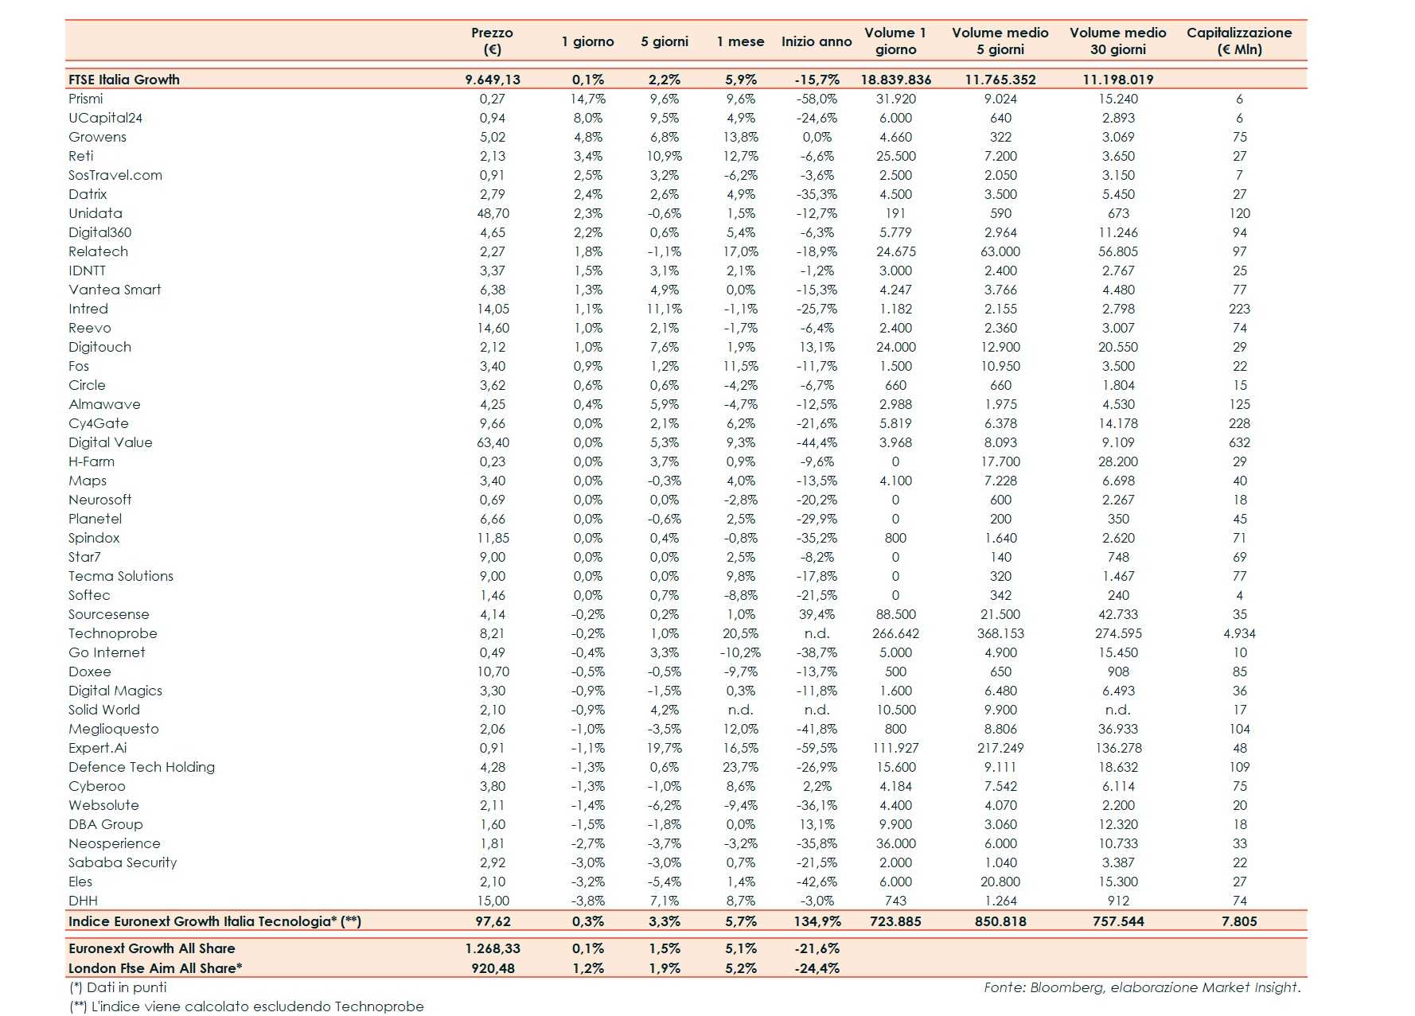Viewport: 1415px width, 1016px height.
Task: Click Unidata's price value 48,70
Action: [493, 213]
